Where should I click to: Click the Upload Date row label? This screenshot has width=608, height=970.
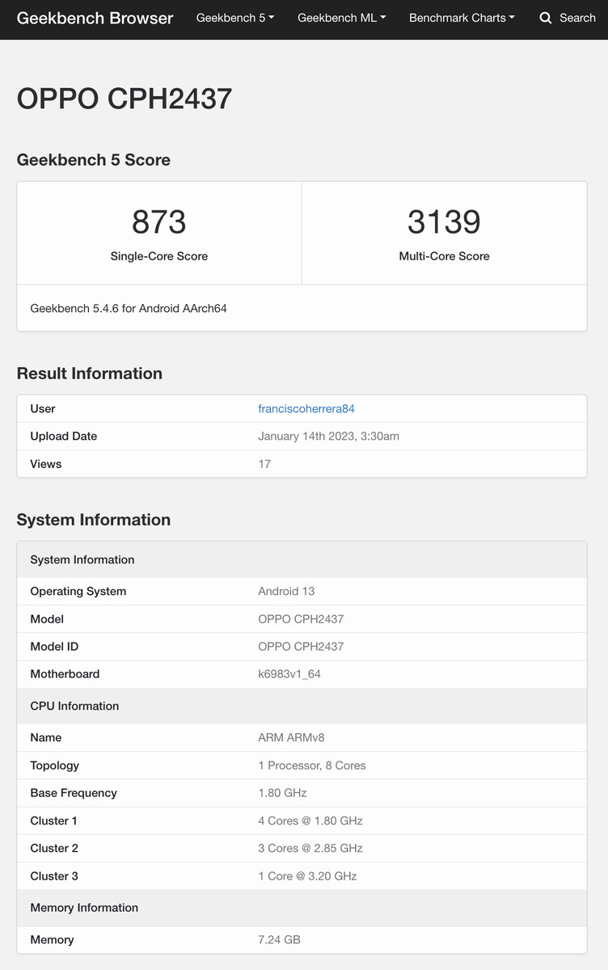click(x=64, y=436)
